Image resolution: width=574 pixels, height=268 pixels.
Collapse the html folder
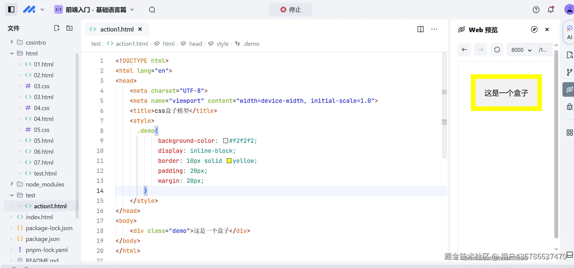(x=12, y=53)
